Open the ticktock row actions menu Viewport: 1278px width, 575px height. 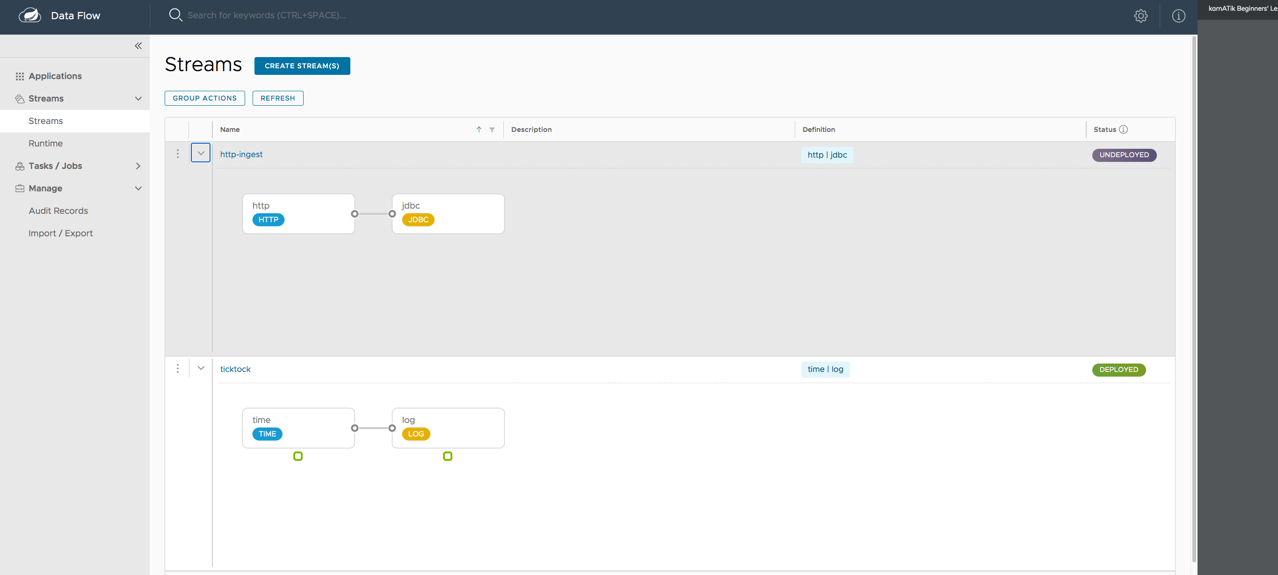coord(178,368)
